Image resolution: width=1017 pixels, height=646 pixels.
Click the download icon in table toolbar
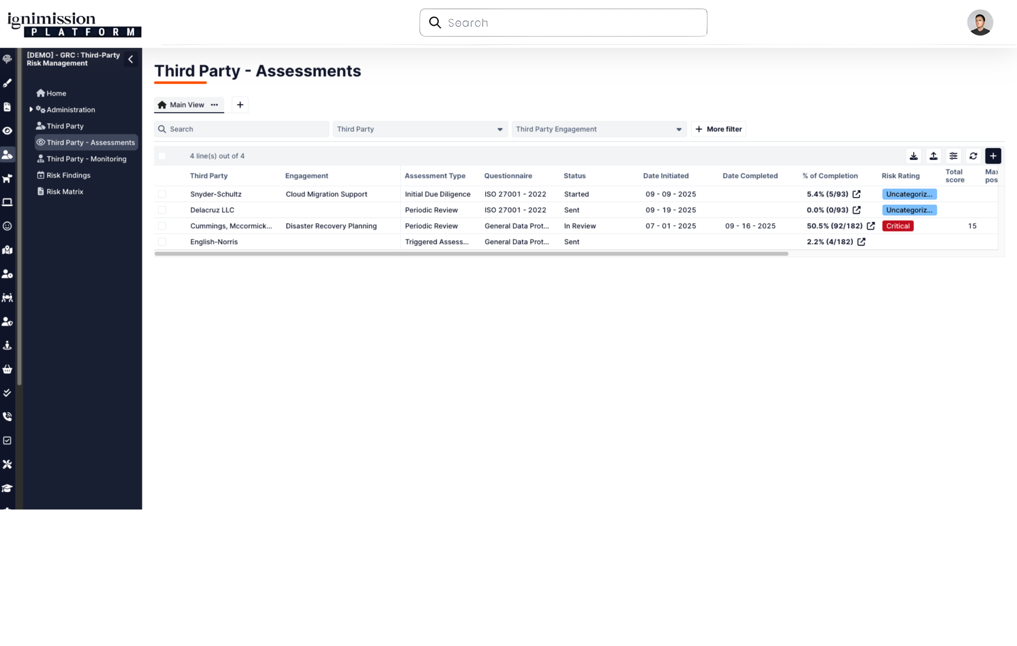pos(914,156)
